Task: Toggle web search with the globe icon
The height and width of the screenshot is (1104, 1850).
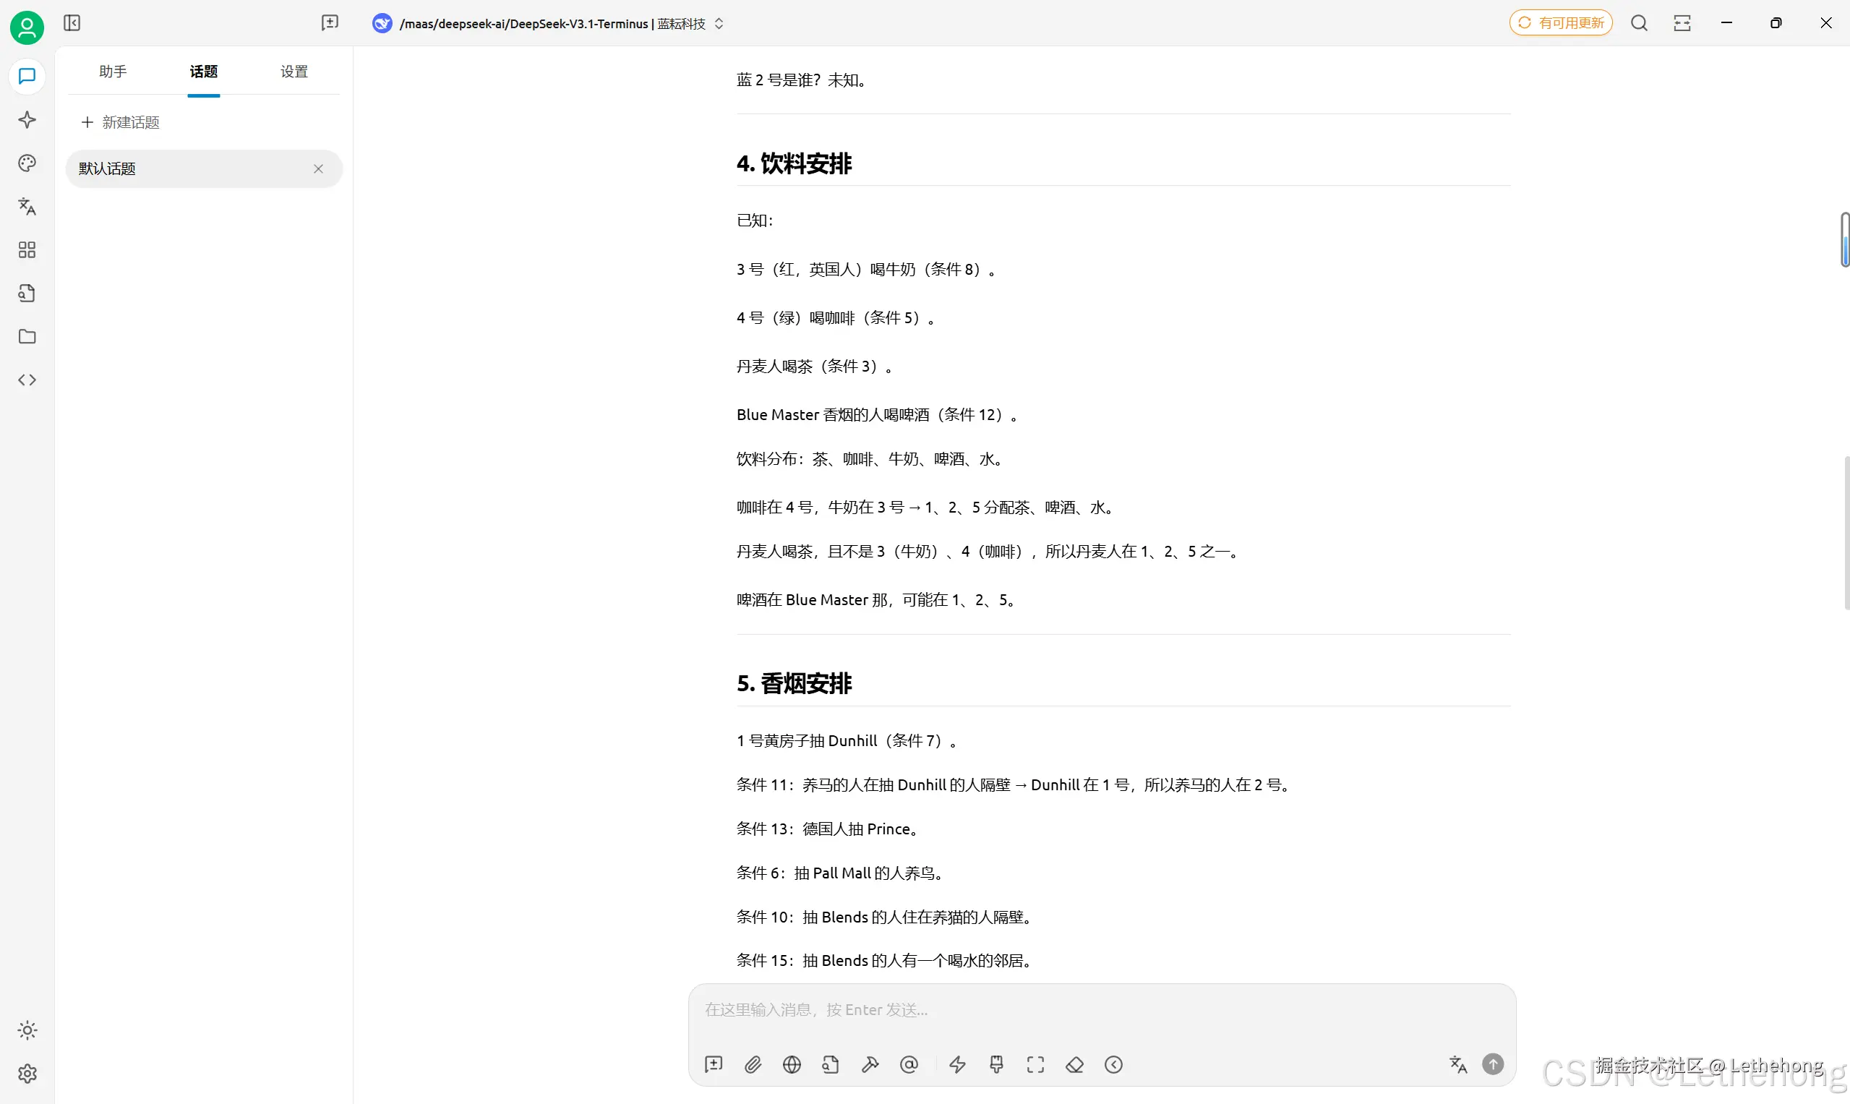Action: 792,1064
